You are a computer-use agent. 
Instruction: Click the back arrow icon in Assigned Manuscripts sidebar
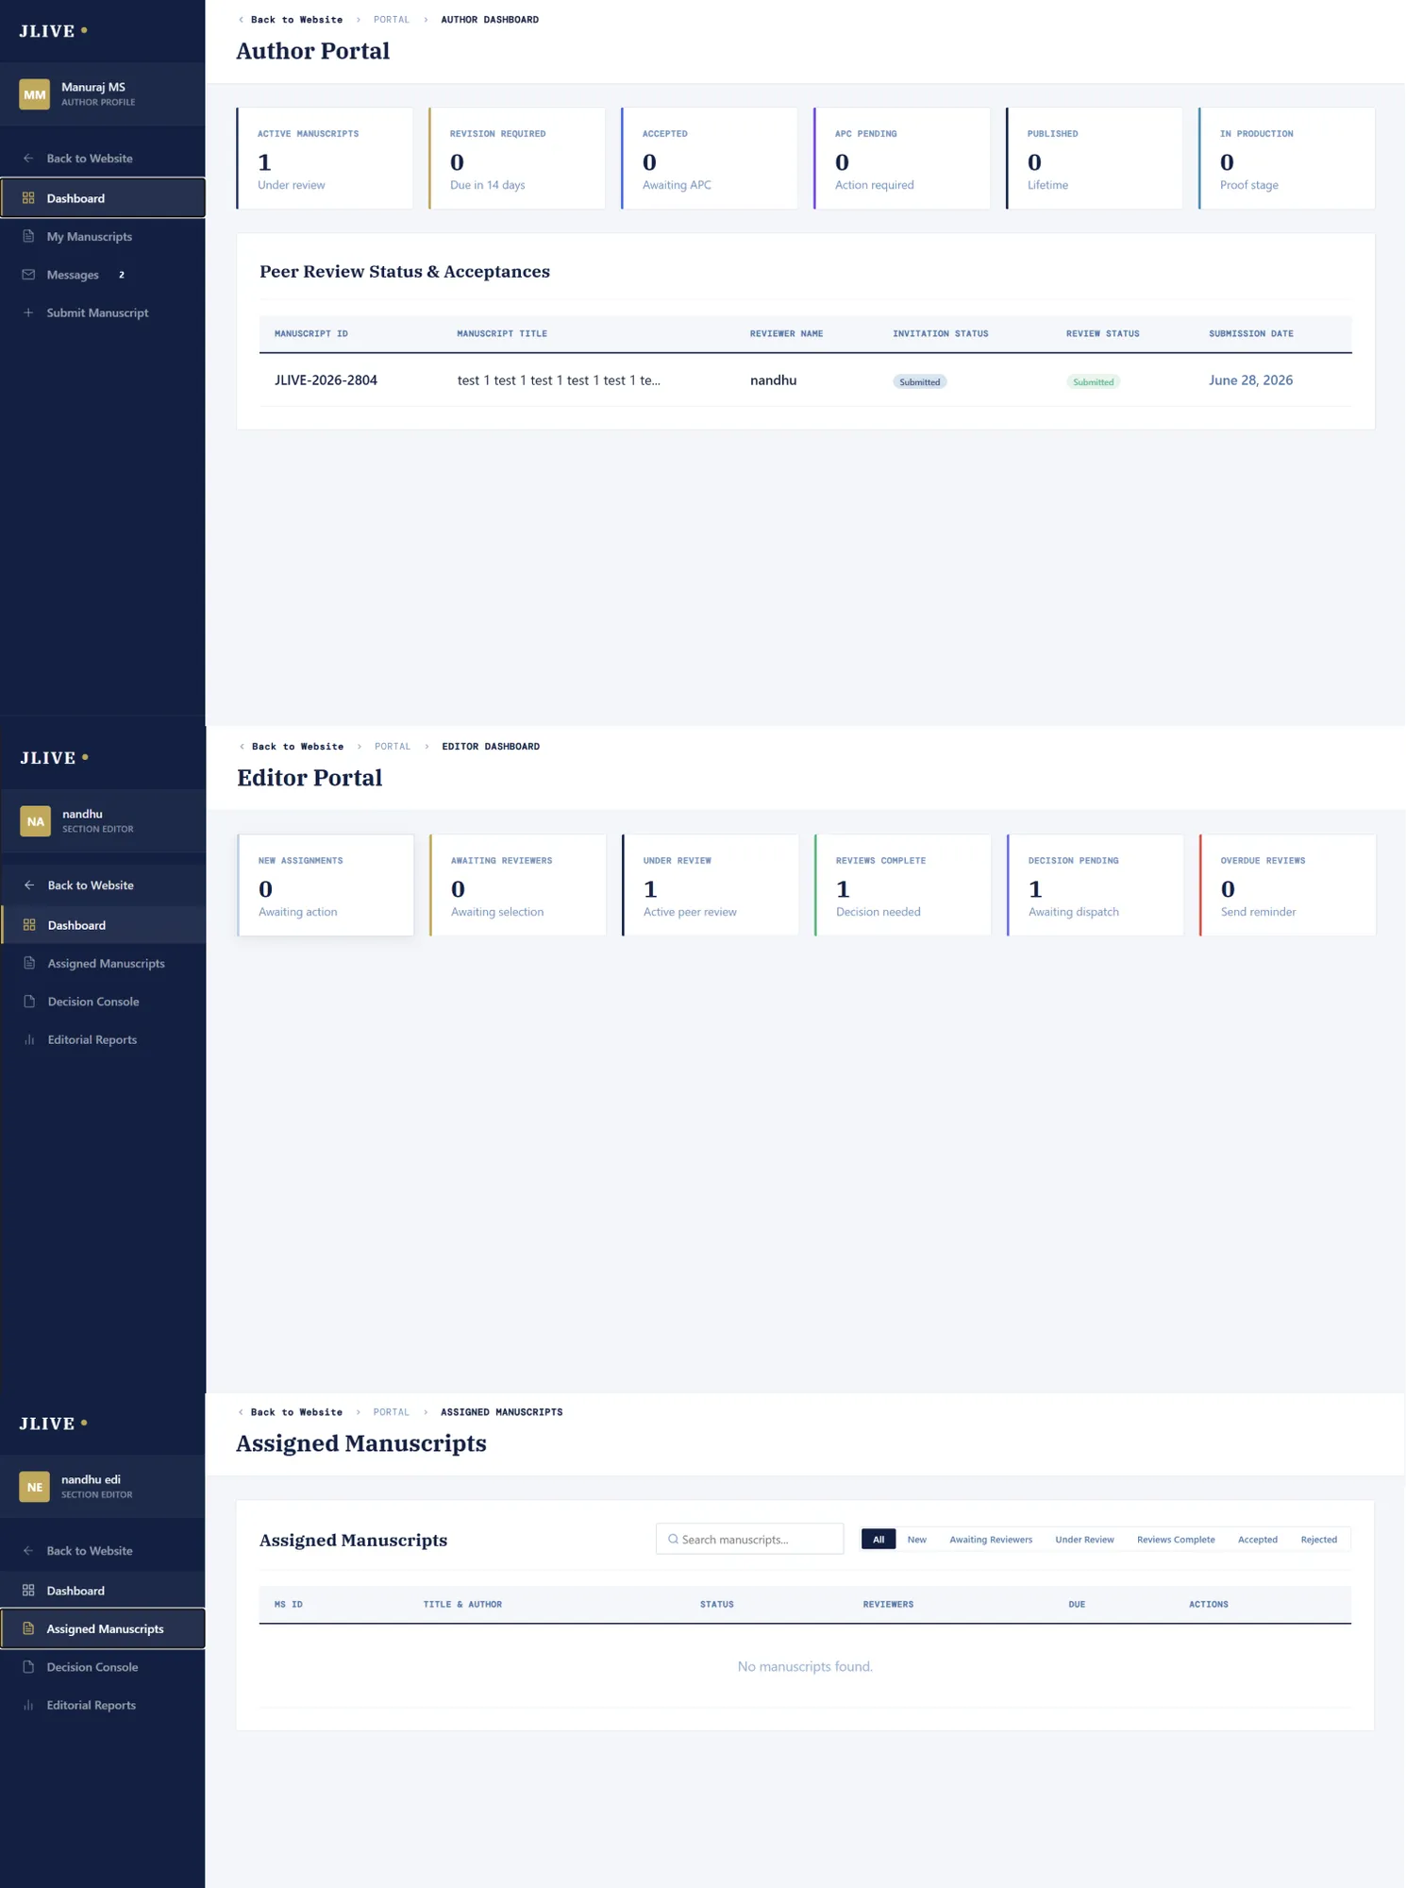pos(28,1551)
